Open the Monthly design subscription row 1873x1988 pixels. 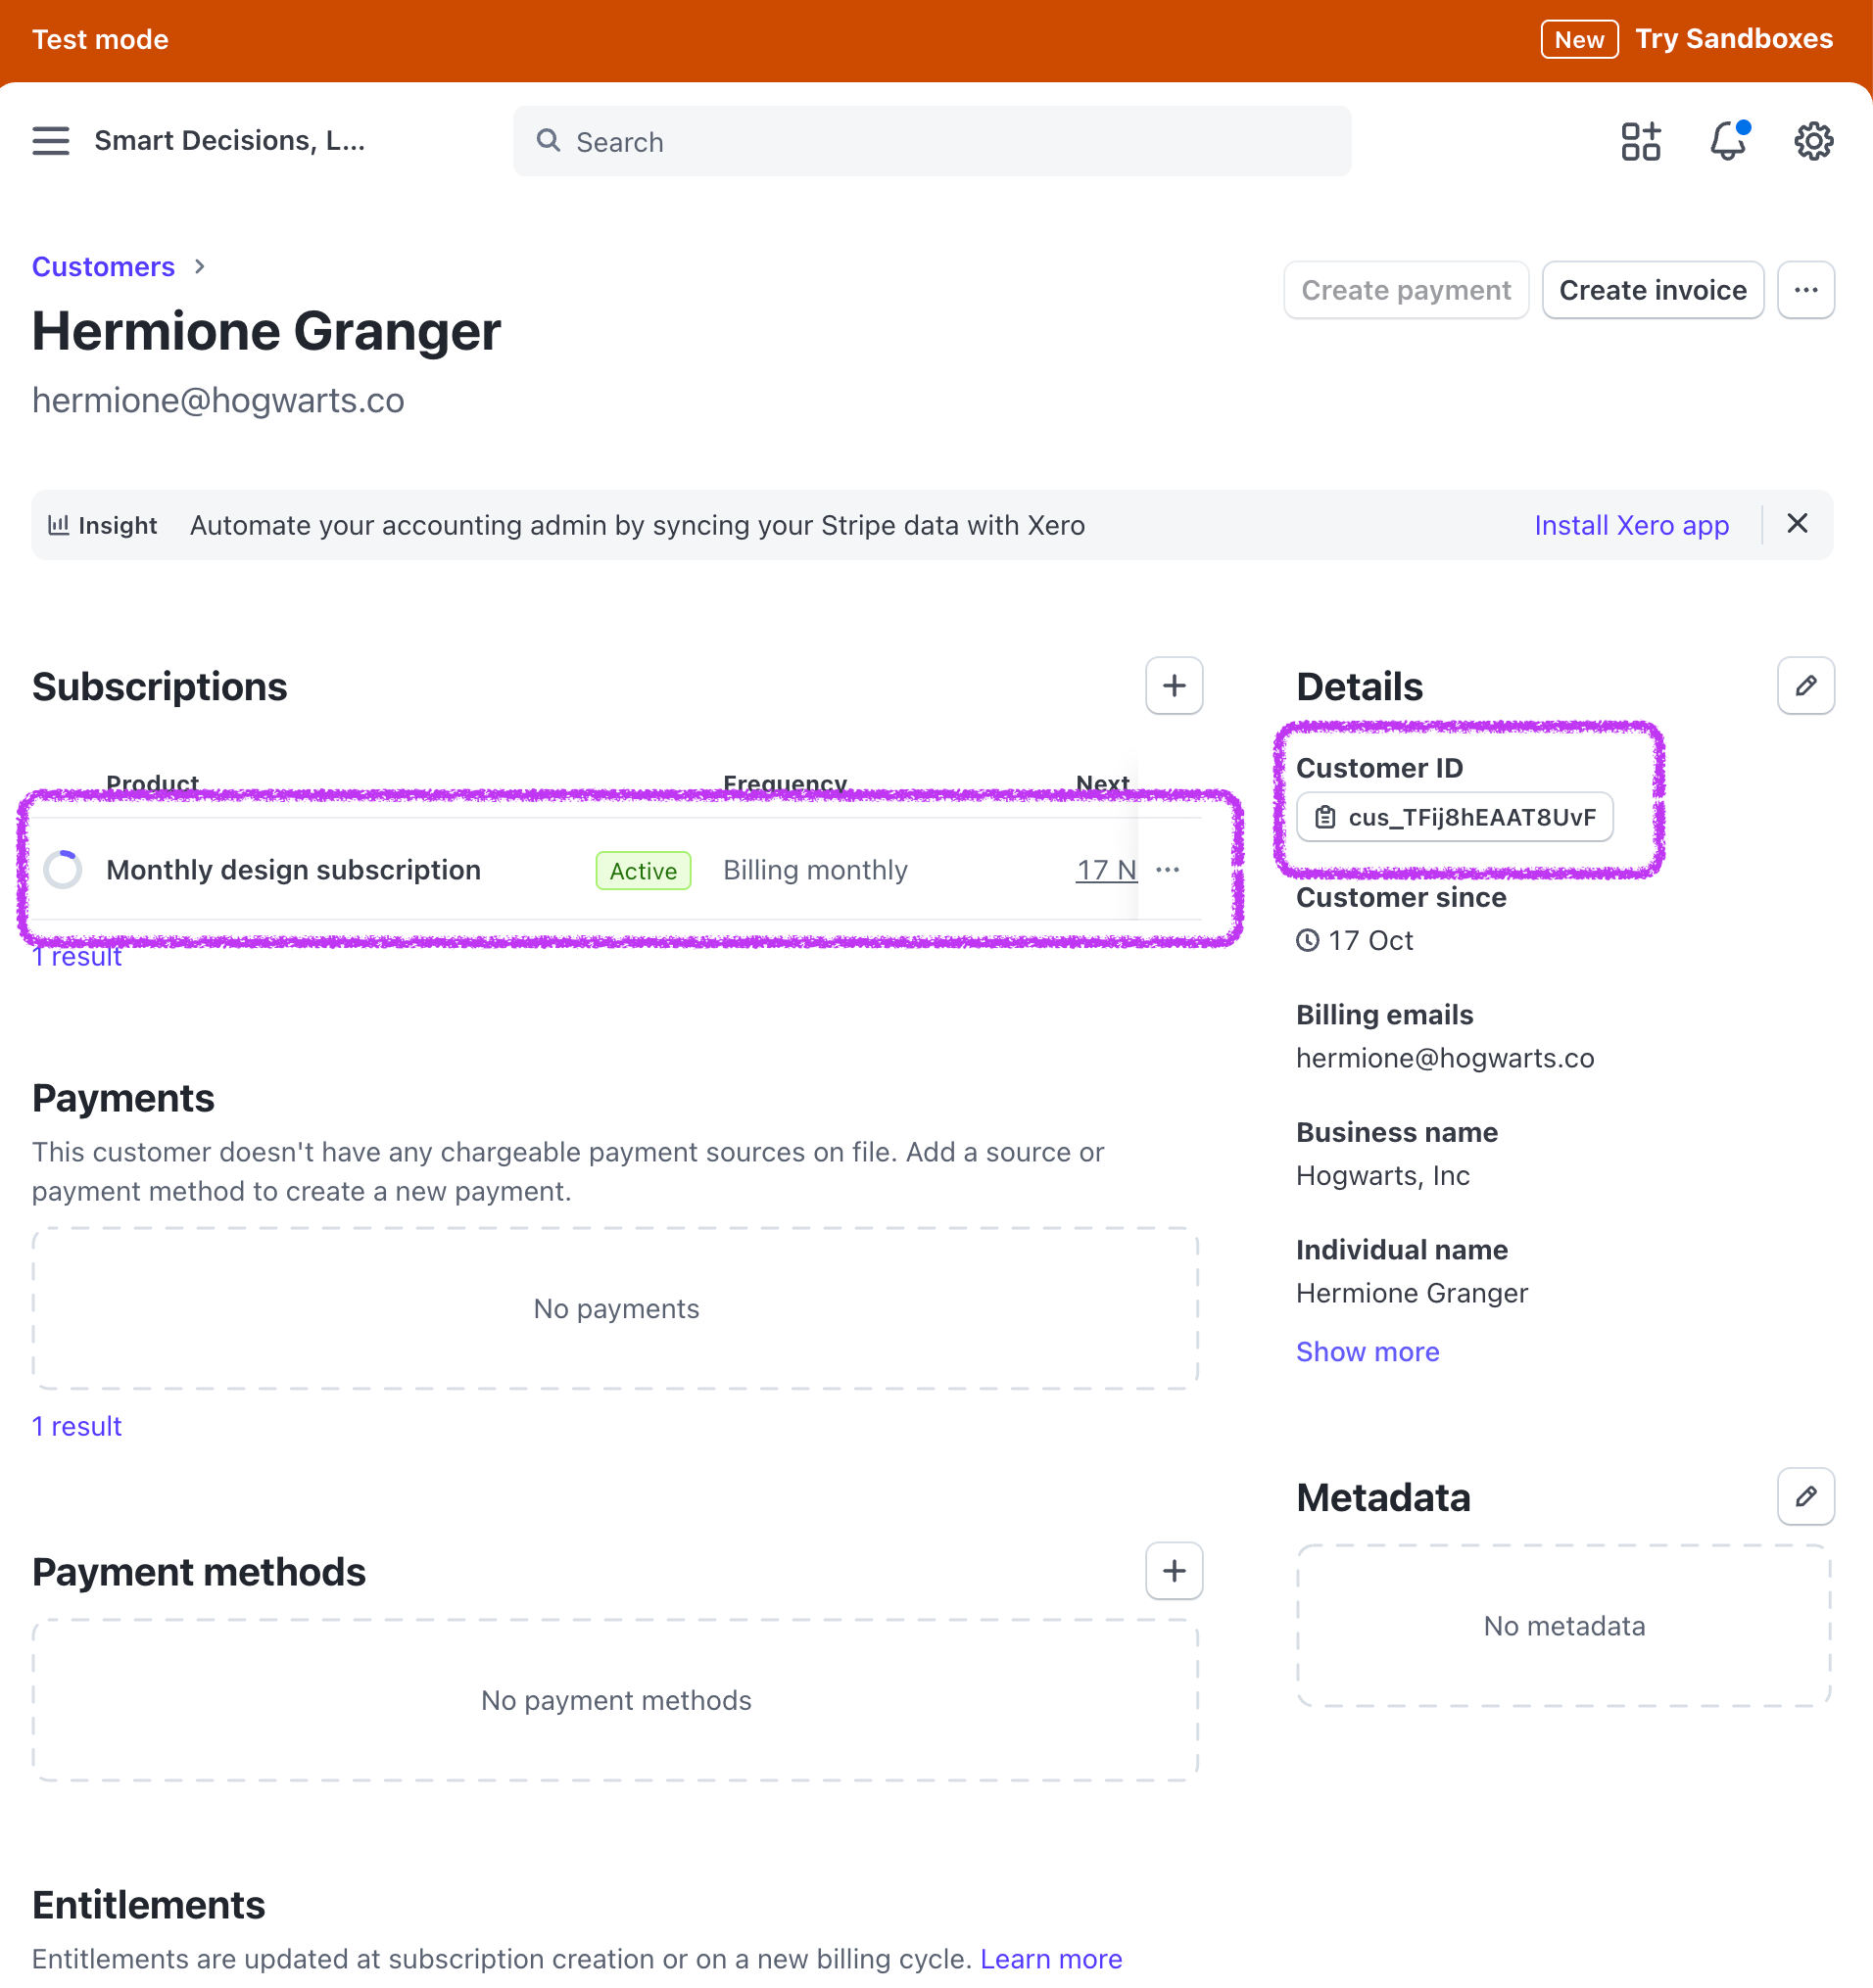click(293, 870)
